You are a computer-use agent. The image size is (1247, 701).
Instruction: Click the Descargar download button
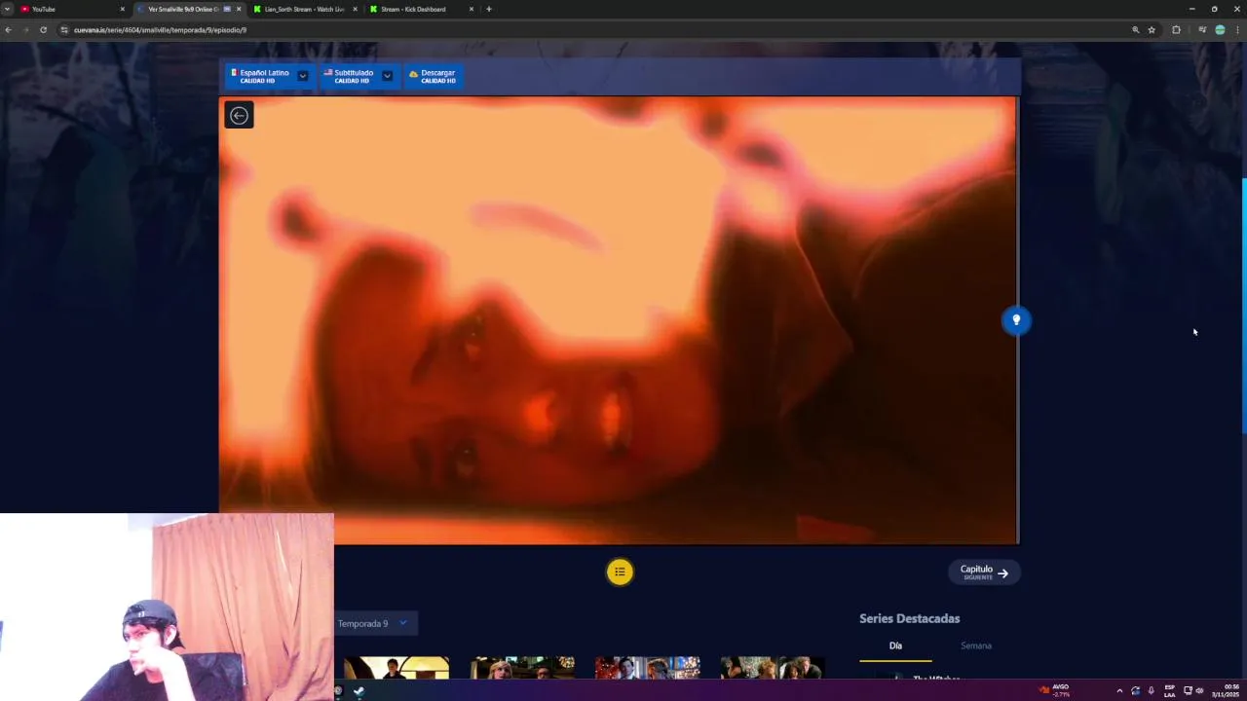433,76
